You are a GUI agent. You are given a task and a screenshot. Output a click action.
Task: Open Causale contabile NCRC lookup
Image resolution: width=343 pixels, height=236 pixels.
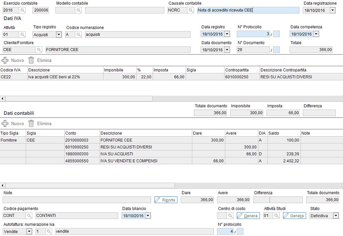tap(191, 10)
